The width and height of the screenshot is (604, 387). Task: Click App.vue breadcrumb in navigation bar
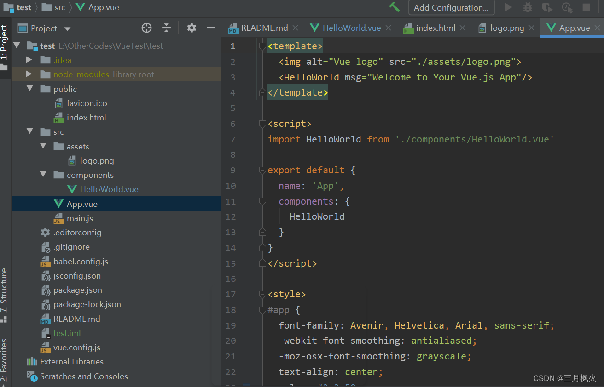(x=98, y=7)
